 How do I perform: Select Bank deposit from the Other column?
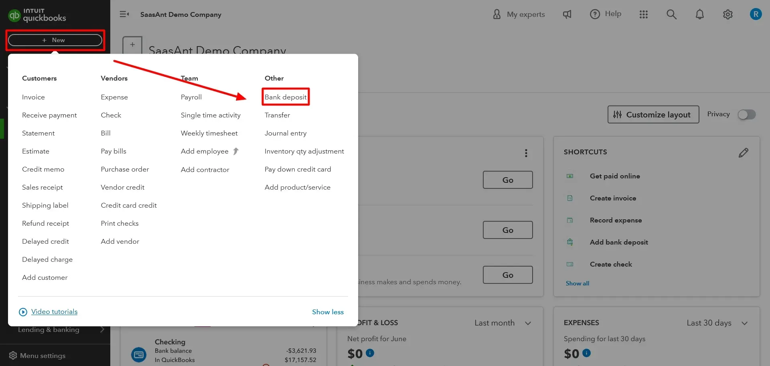[x=286, y=97]
